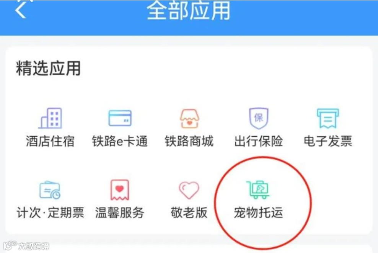Choose the 温馨服务 text label

pos(120,213)
